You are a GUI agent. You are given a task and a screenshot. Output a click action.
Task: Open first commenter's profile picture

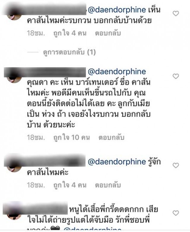pos(14,15)
